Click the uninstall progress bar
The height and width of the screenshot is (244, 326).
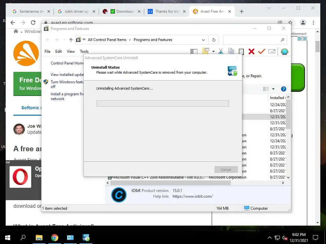coord(163,103)
